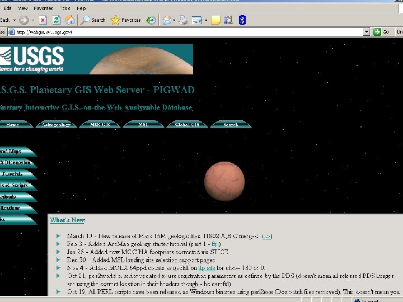Open the View menu
Image resolution: width=403 pixels, height=302 pixels.
22,8
